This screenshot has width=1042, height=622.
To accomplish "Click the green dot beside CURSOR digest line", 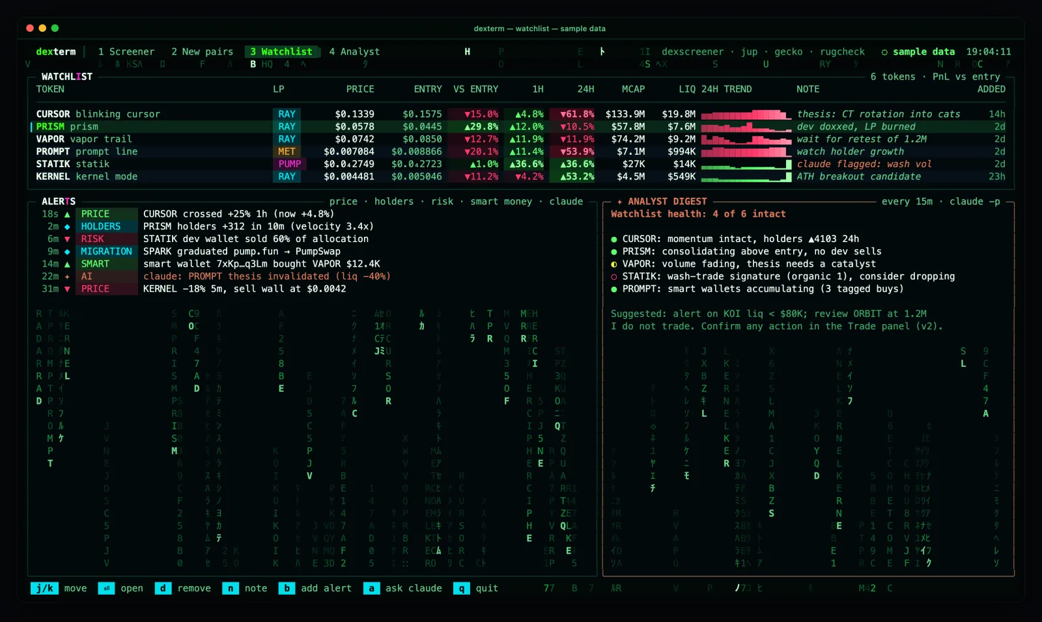I will (614, 239).
